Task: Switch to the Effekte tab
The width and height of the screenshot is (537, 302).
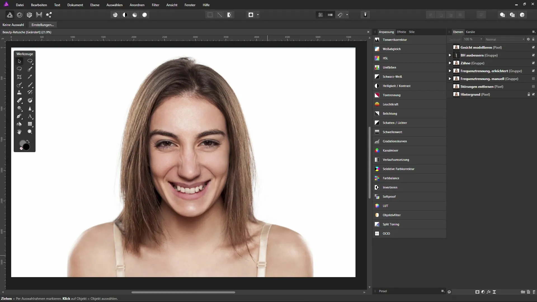Action: 401,32
